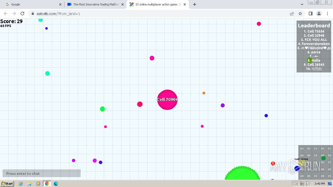Screen dimensions: 333x187
Task: Click the browser back arrow
Action: pos(6,14)
